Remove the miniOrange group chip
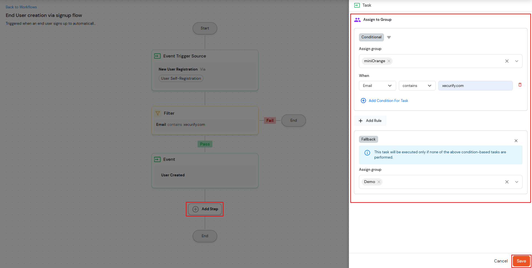This screenshot has height=268, width=532. point(389,61)
